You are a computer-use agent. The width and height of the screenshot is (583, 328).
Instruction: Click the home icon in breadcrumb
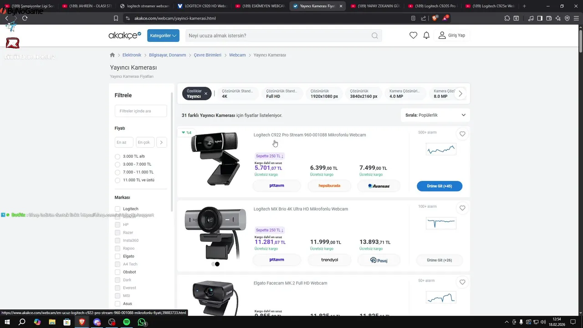(x=113, y=55)
